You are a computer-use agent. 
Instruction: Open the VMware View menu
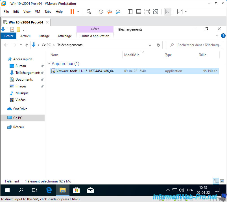[27, 12]
